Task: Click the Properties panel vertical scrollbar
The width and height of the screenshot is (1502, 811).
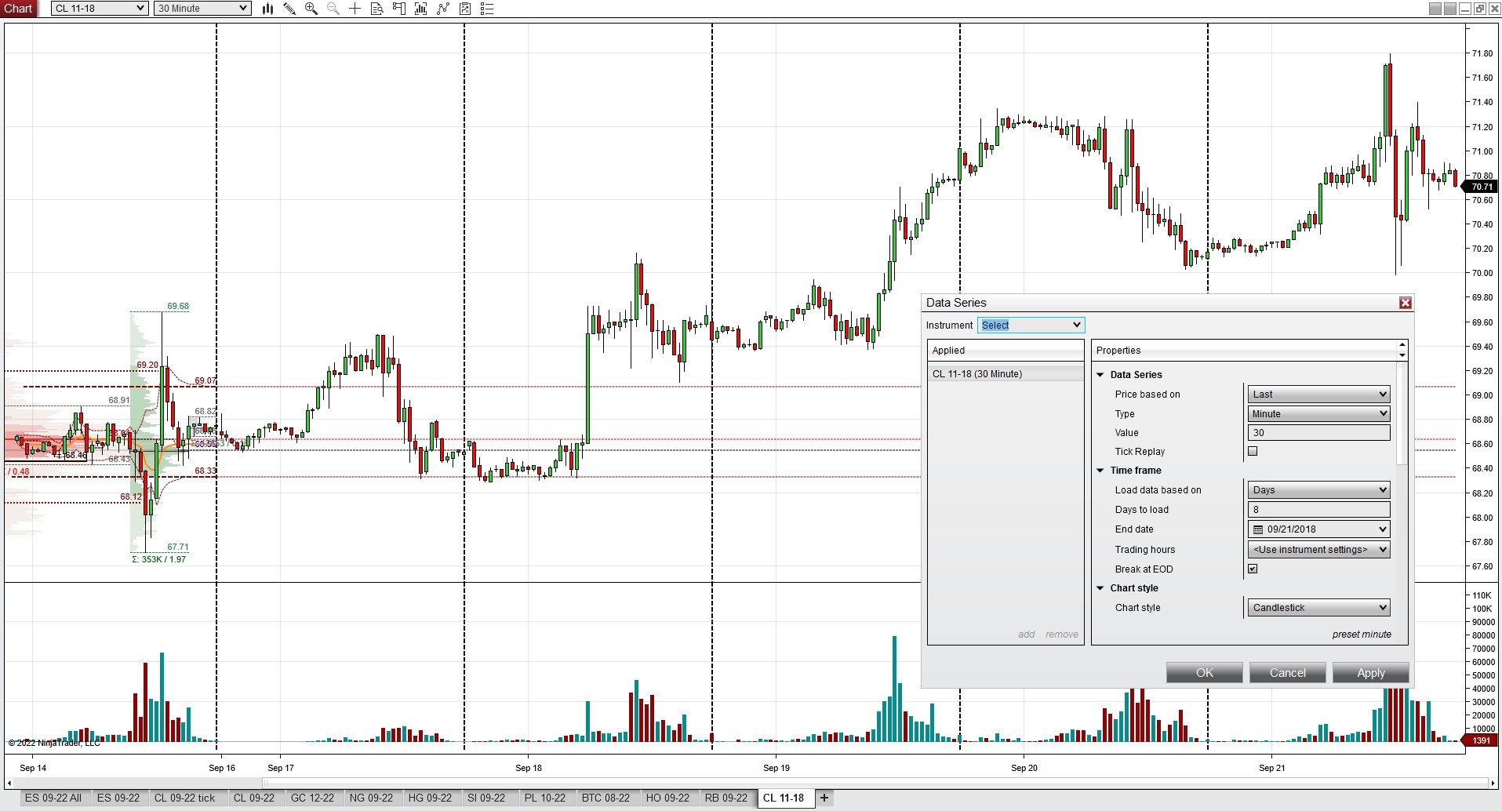Action: (x=1402, y=416)
